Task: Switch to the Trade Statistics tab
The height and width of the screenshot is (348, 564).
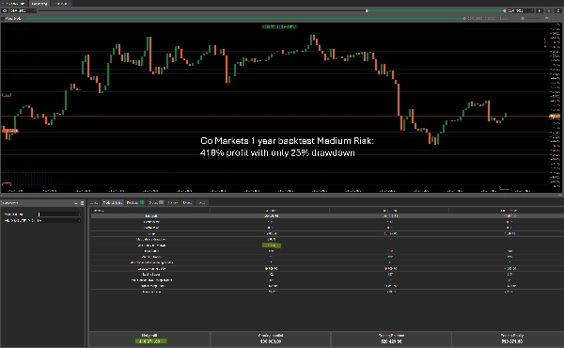Action: coord(113,202)
